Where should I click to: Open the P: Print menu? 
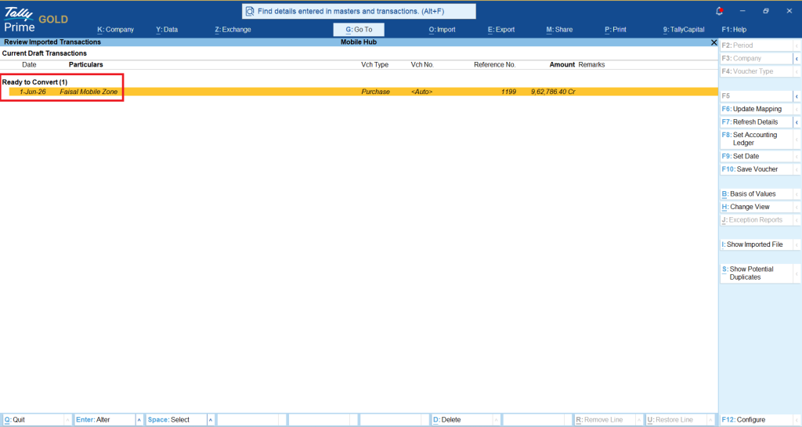click(x=616, y=30)
